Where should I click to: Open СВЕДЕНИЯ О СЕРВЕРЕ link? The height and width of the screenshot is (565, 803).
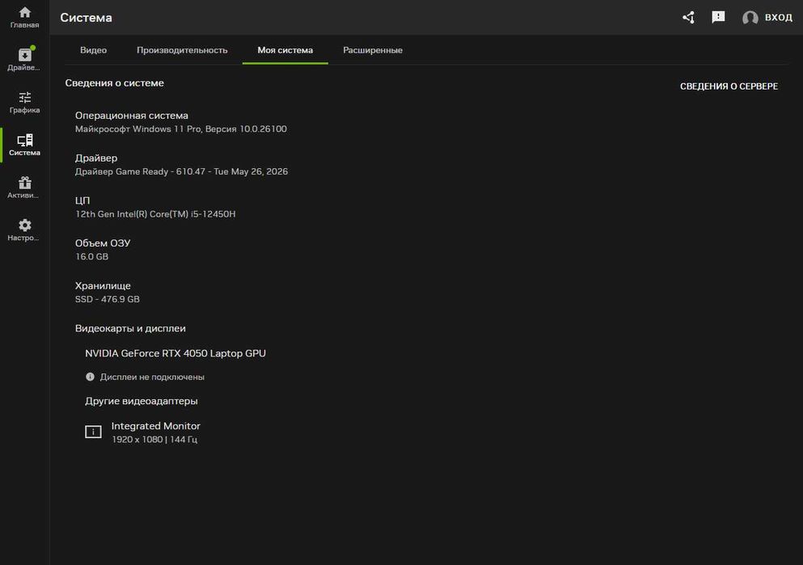pos(729,86)
